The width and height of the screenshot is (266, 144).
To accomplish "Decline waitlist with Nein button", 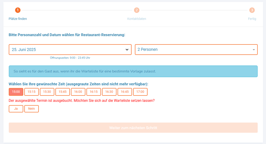I will 32,109.
